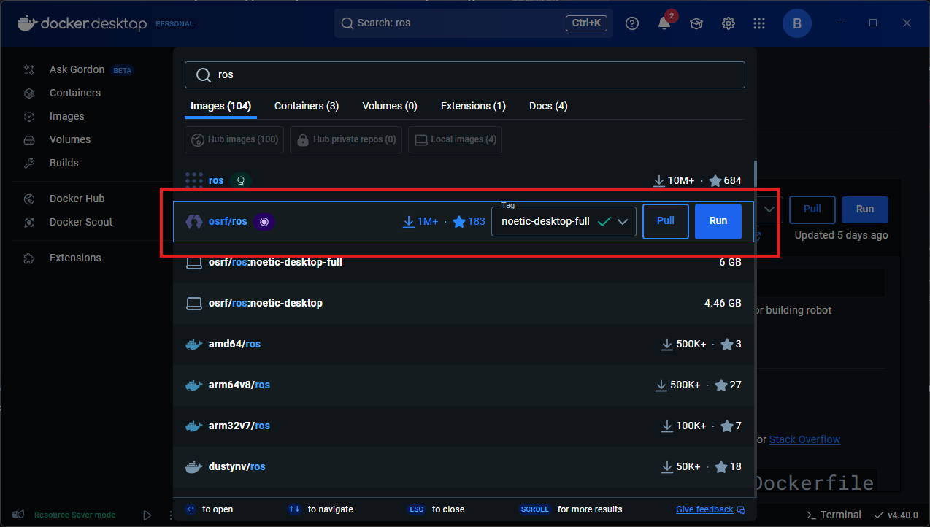Click the Terminal icon in status bar
930x527 pixels.
(811, 515)
